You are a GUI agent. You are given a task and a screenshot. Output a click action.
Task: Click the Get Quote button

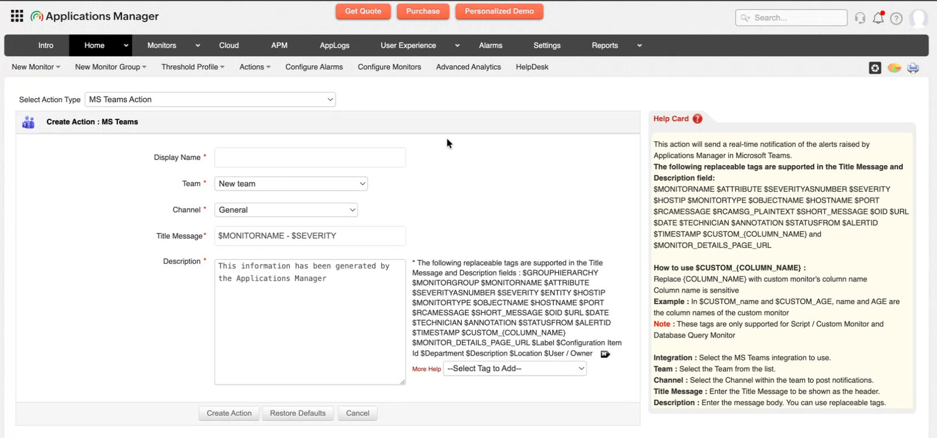[x=363, y=11]
